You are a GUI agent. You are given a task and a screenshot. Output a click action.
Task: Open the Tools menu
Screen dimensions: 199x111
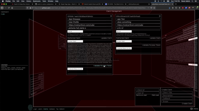pos(44,1)
